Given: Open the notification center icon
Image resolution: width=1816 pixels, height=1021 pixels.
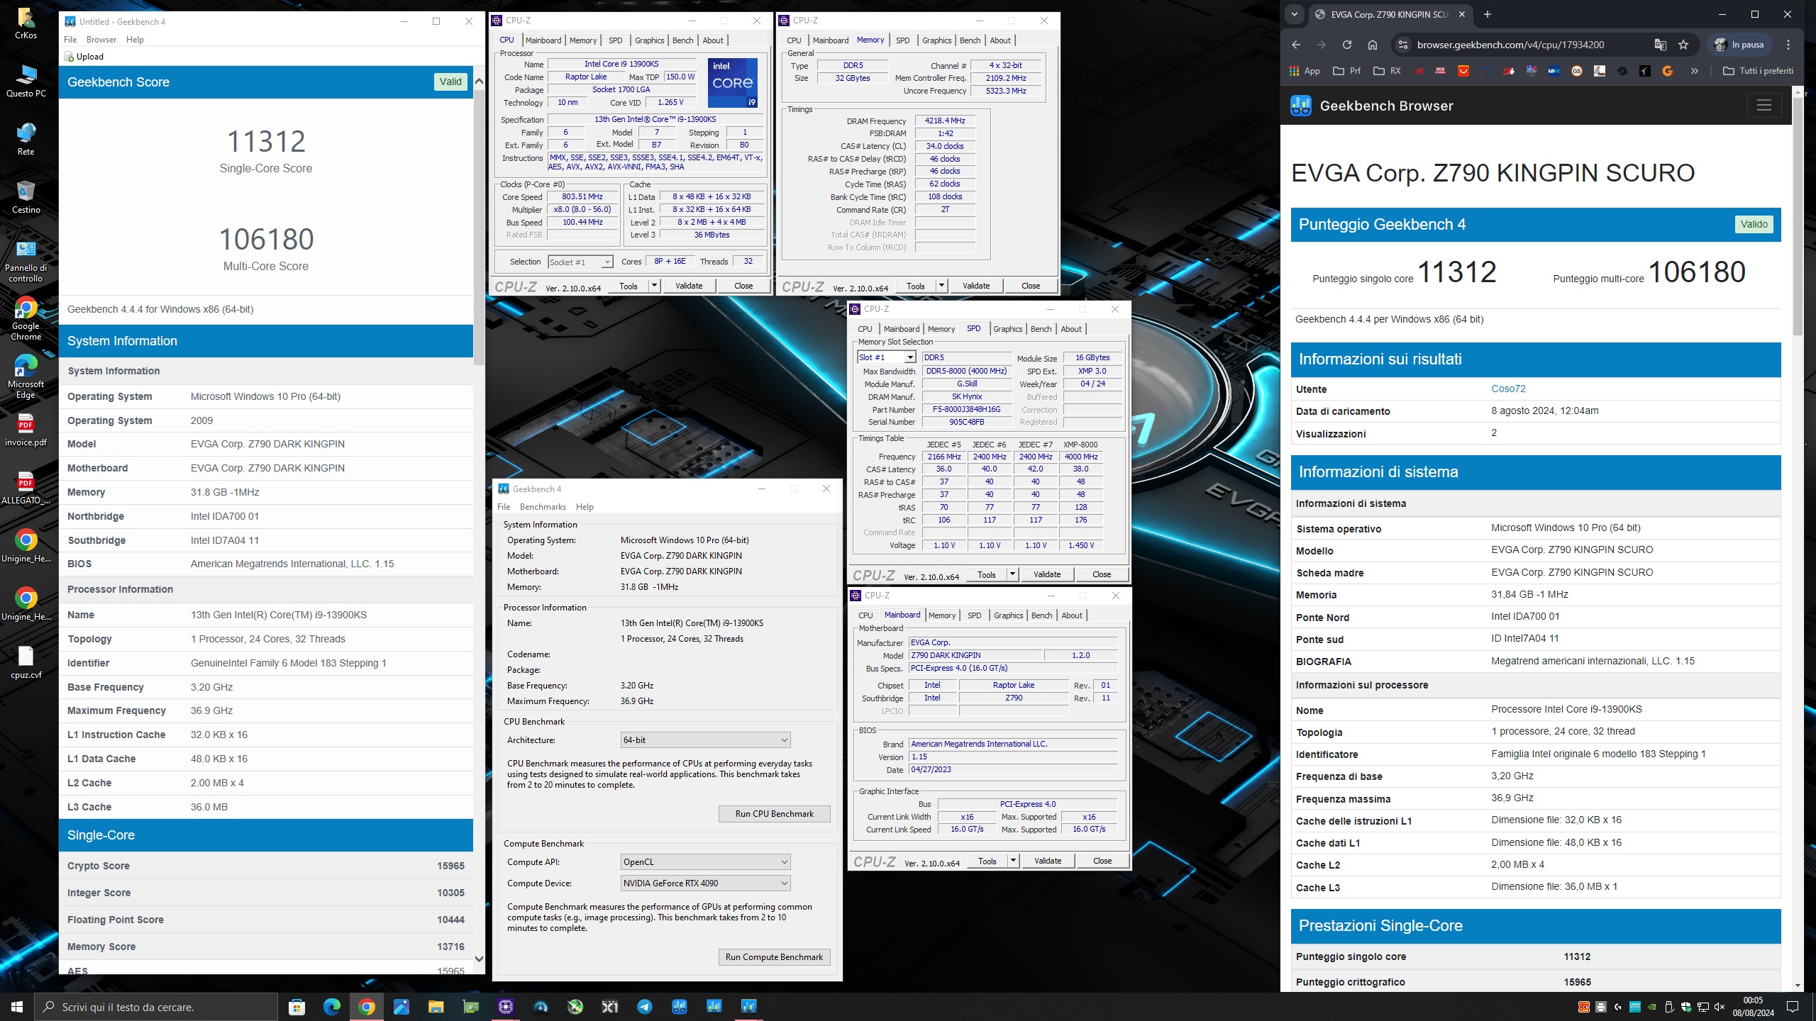Looking at the screenshot, I should (x=1793, y=1007).
